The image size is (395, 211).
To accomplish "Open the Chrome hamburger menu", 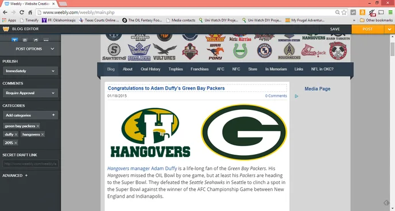I will (390, 12).
